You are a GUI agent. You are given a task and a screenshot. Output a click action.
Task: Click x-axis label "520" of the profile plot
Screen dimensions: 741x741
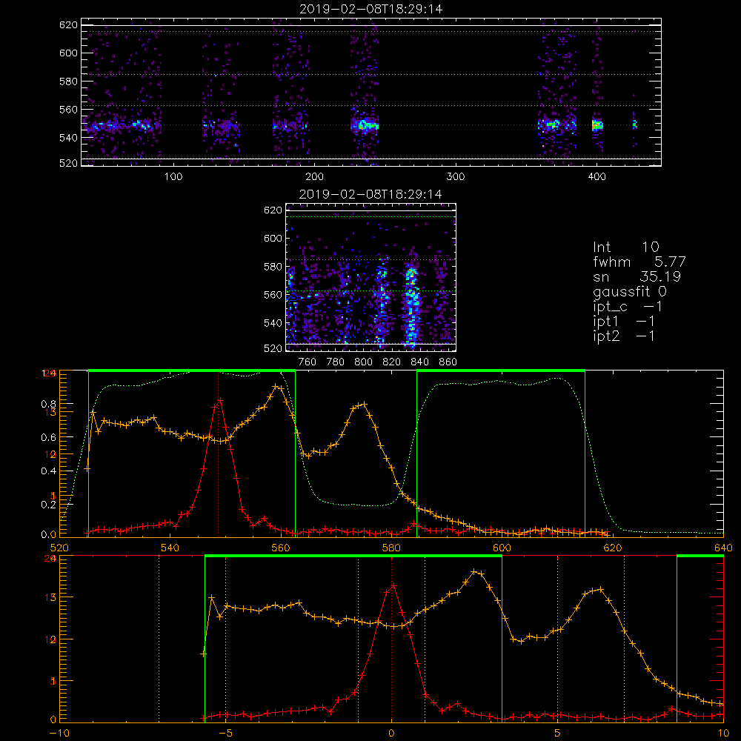coord(59,548)
